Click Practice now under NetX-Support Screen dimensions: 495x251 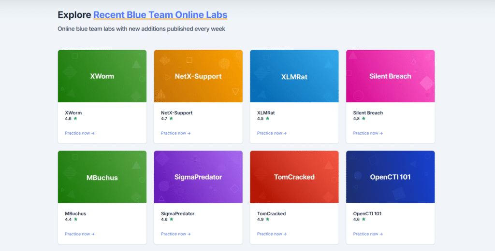tap(176, 133)
